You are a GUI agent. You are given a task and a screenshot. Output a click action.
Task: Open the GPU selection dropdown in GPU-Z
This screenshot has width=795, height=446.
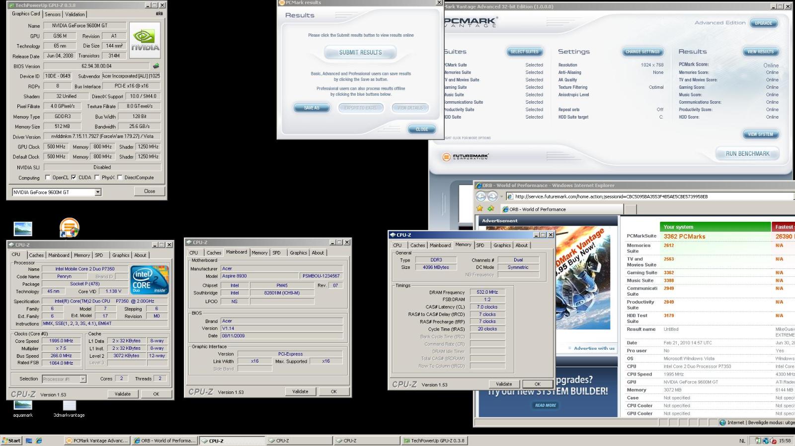[x=98, y=192]
